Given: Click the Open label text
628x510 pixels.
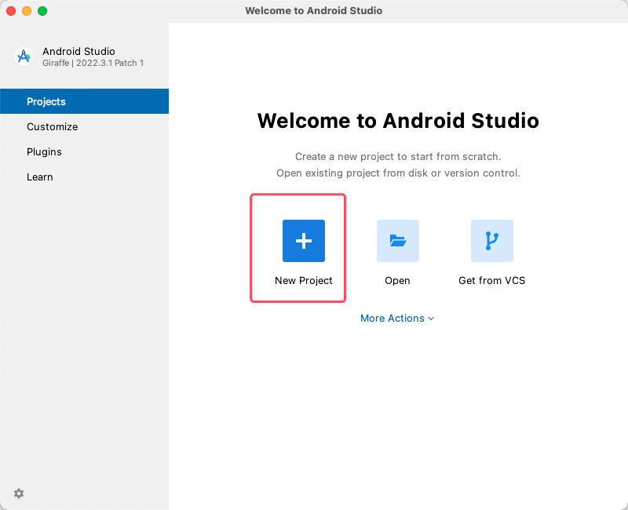Looking at the screenshot, I should [397, 281].
